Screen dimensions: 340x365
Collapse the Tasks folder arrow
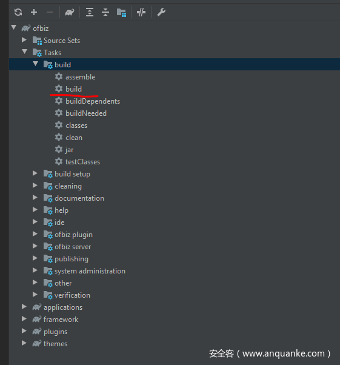pyautogui.click(x=24, y=52)
